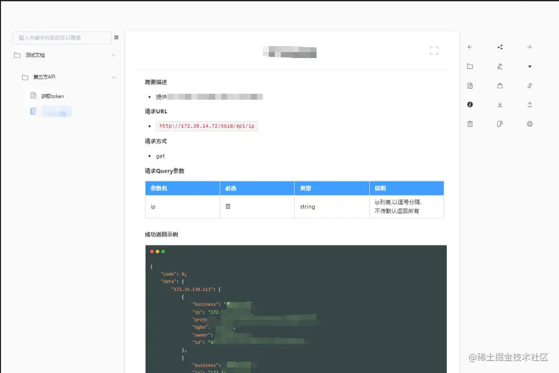Click the green dot on the code block
Screen dimensions: 559x373
tap(163, 251)
